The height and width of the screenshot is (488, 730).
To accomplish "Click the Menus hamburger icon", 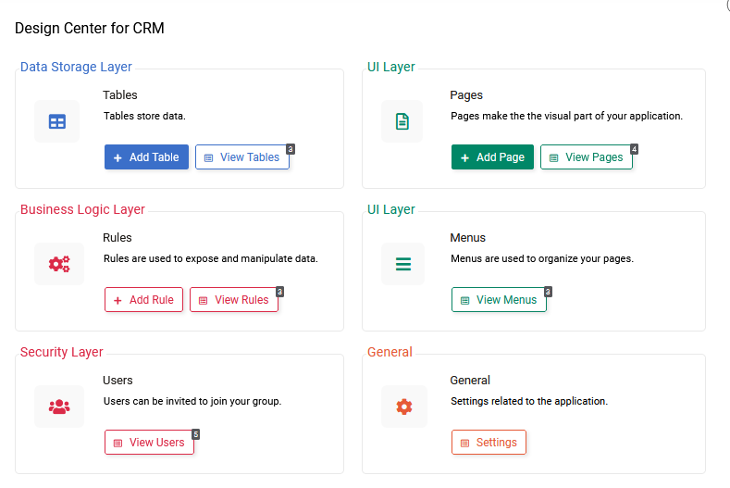I will (x=402, y=264).
